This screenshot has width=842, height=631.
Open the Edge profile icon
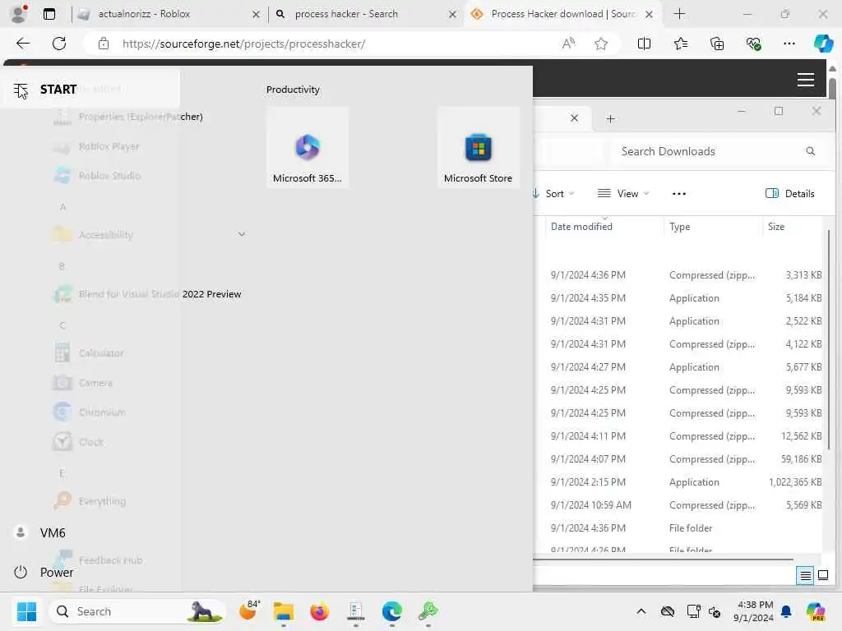click(x=19, y=14)
